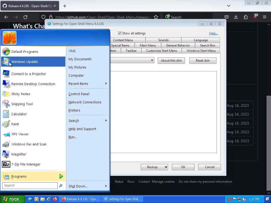
Task: Expand Recent Items submenu
Action: pyautogui.click(x=88, y=84)
